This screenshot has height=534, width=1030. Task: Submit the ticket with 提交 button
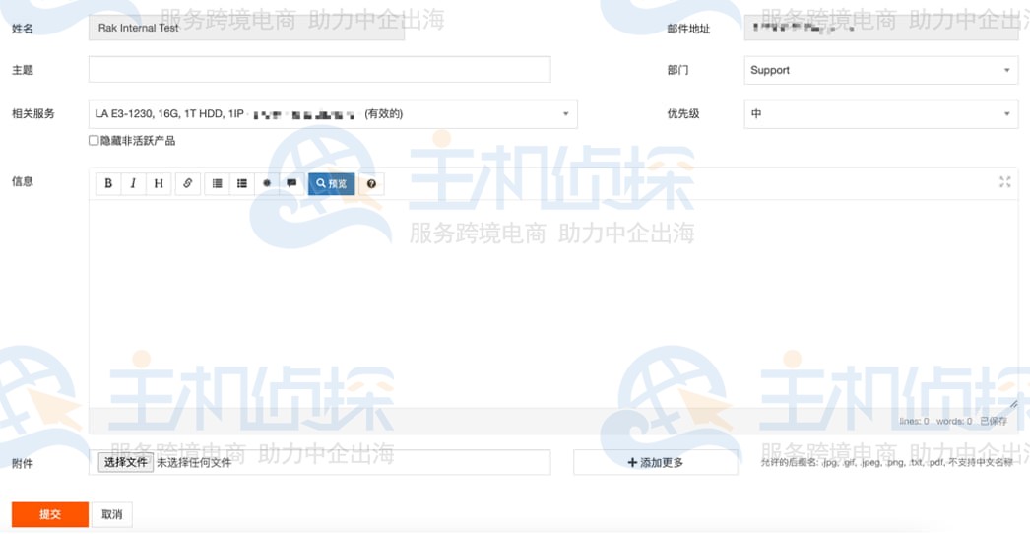50,514
